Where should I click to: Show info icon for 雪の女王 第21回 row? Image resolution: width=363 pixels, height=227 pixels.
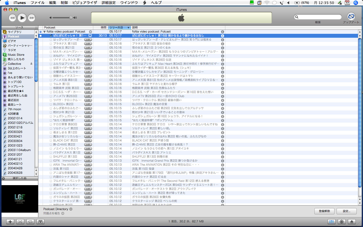pyautogui.click(x=223, y=48)
